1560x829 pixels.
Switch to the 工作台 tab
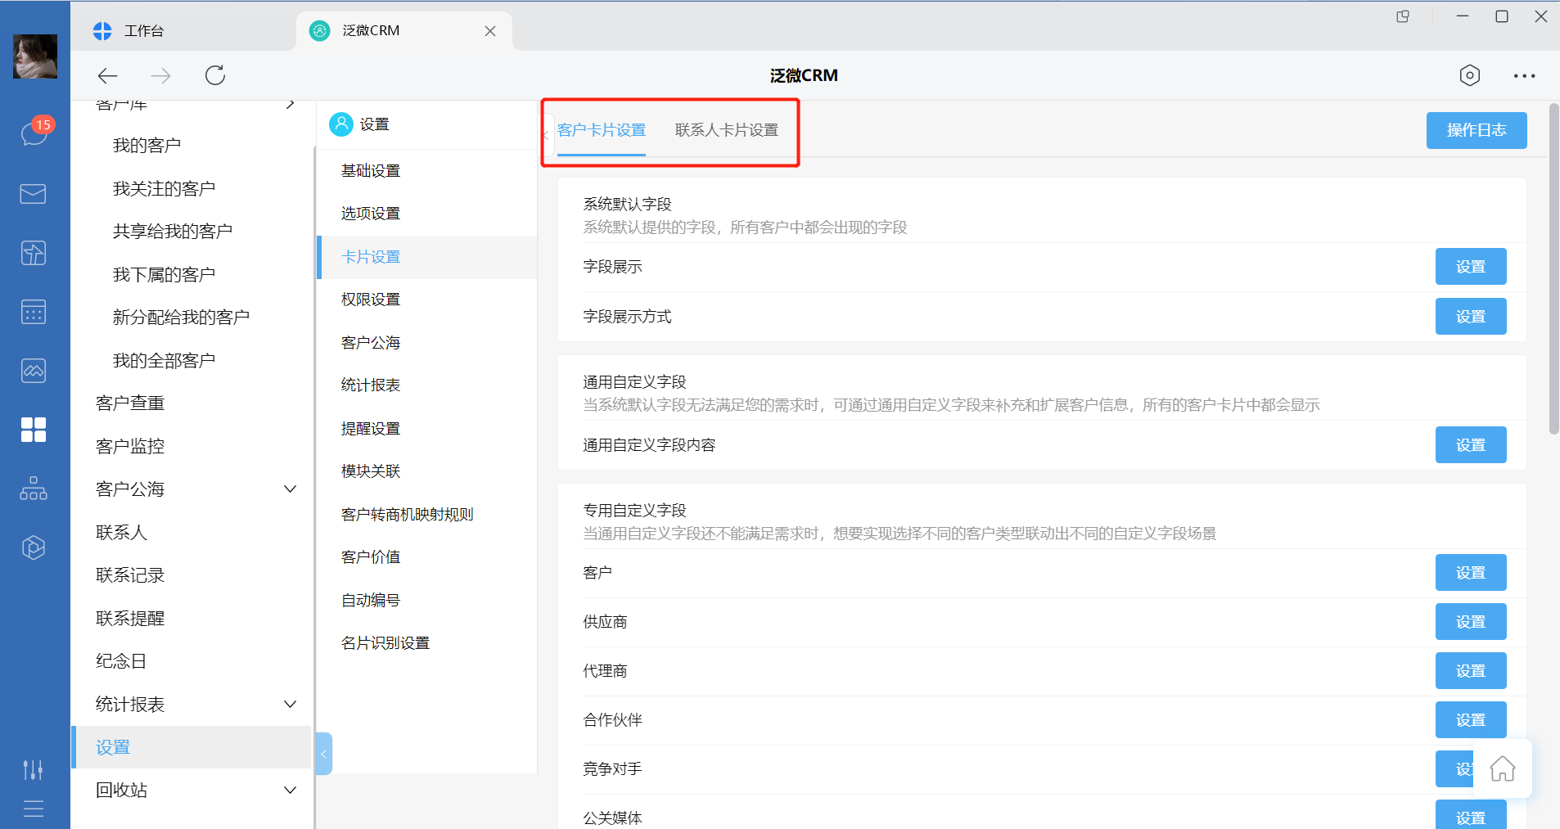click(x=145, y=30)
